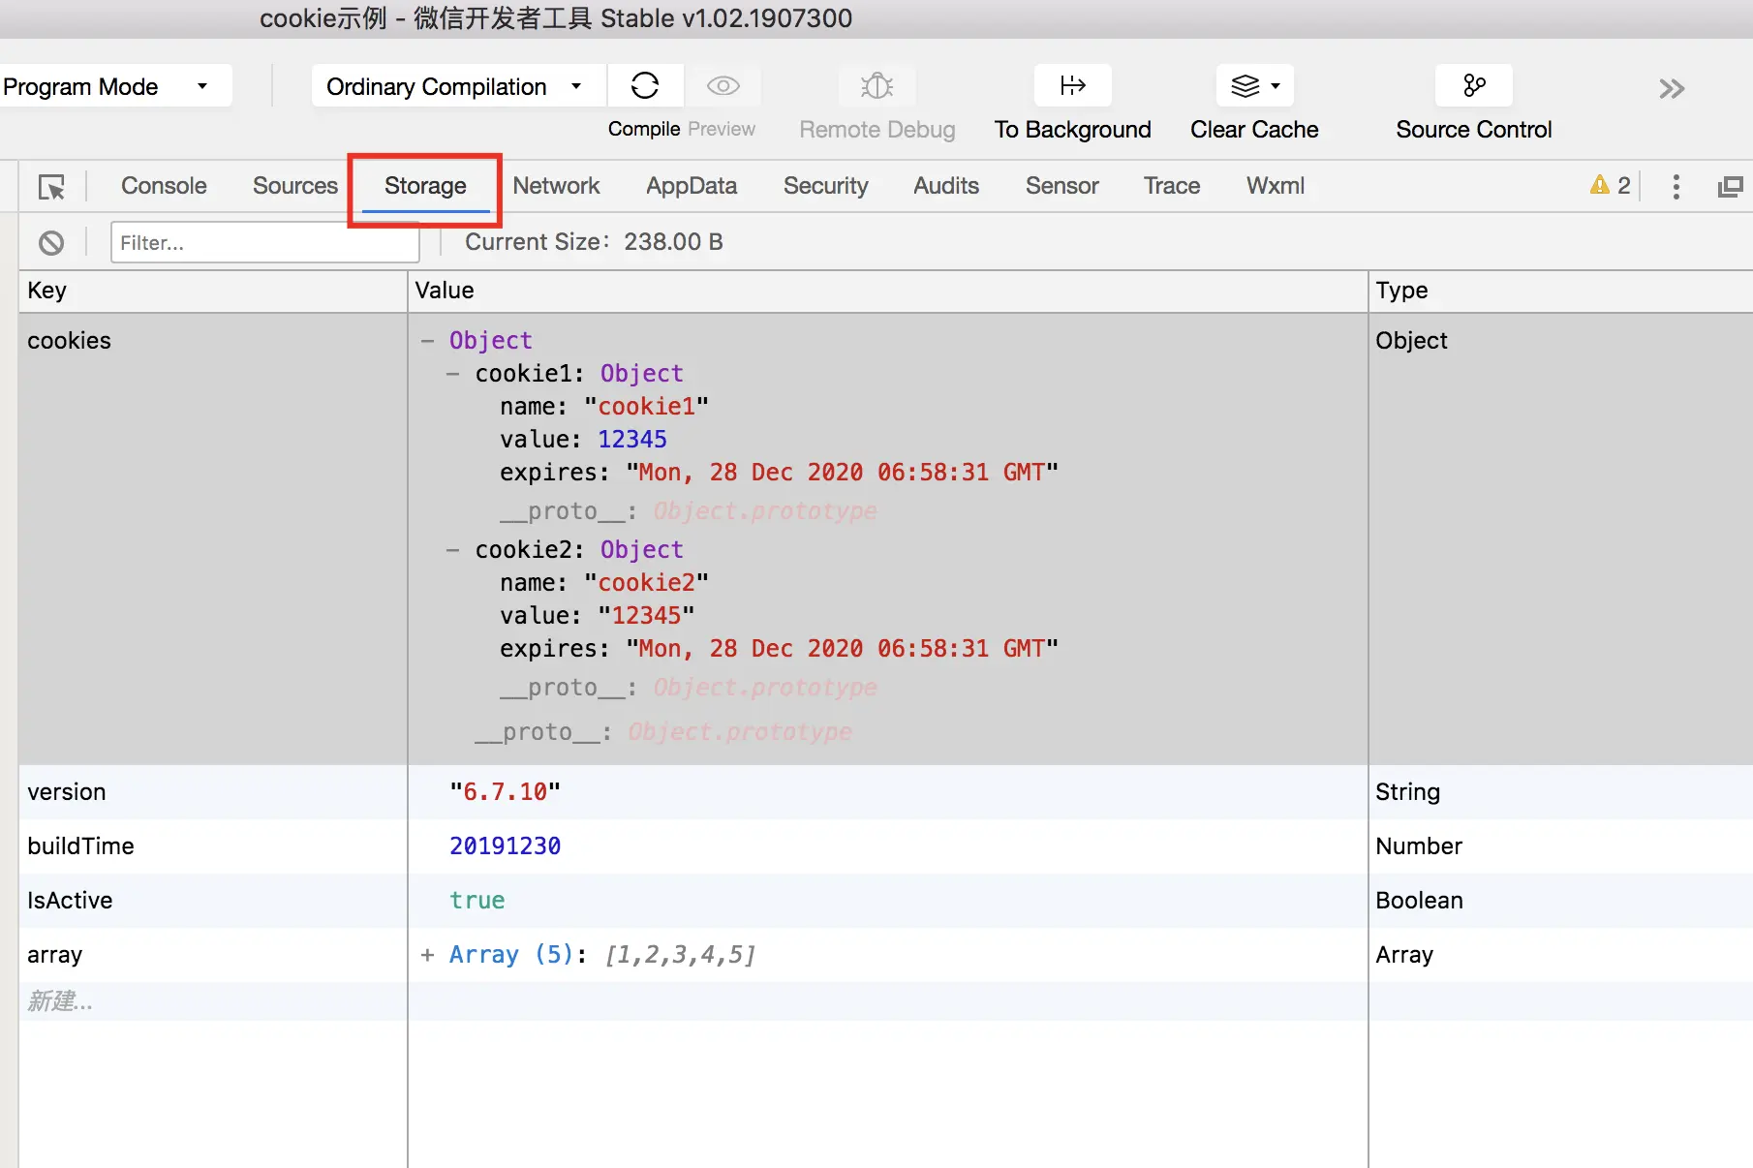Screen dimensions: 1753x1168
Task: Click the Source Control label
Action: [x=1474, y=130]
